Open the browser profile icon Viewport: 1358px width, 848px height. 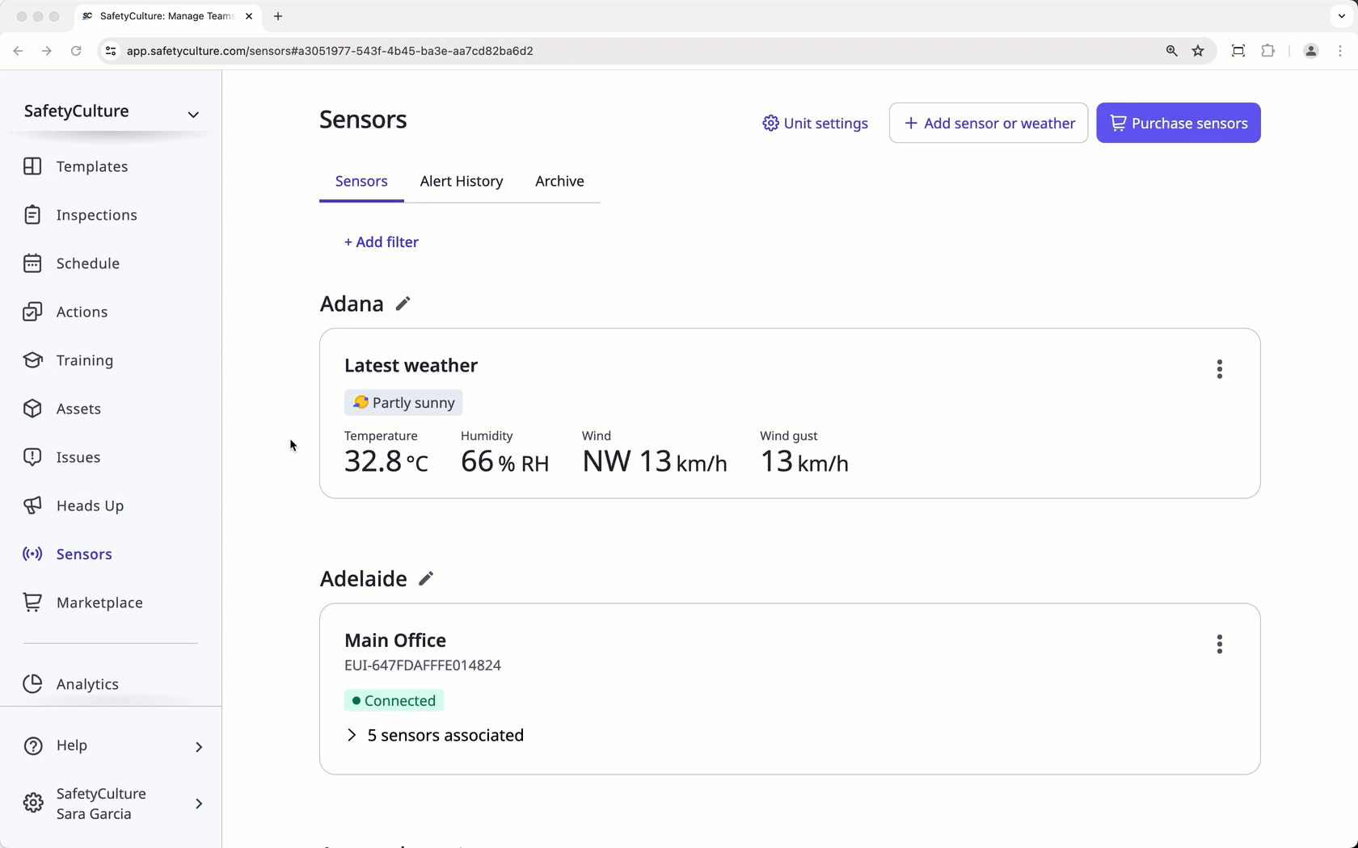click(1311, 51)
